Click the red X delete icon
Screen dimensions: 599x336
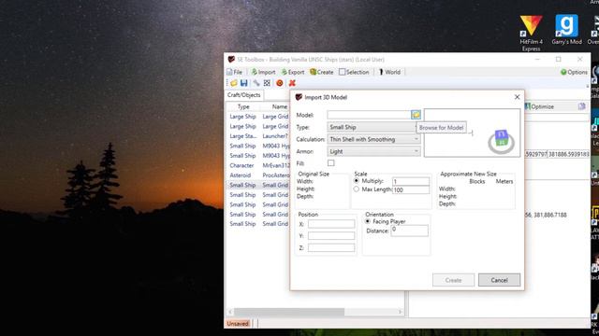tap(292, 83)
